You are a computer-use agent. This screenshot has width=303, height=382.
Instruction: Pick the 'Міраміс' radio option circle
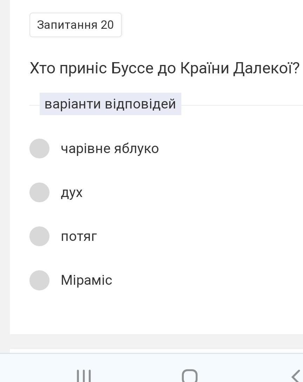click(39, 280)
